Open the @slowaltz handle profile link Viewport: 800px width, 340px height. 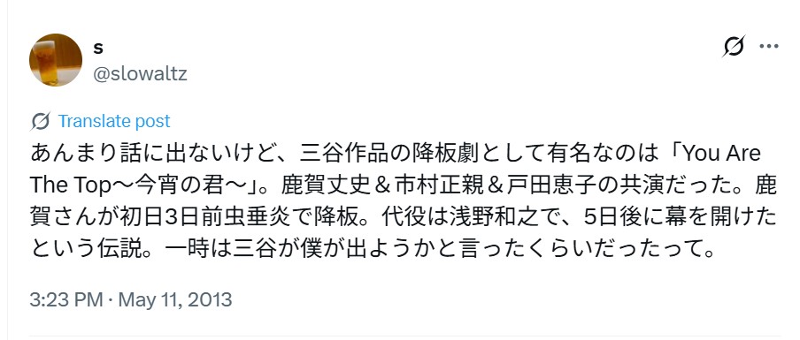[140, 74]
